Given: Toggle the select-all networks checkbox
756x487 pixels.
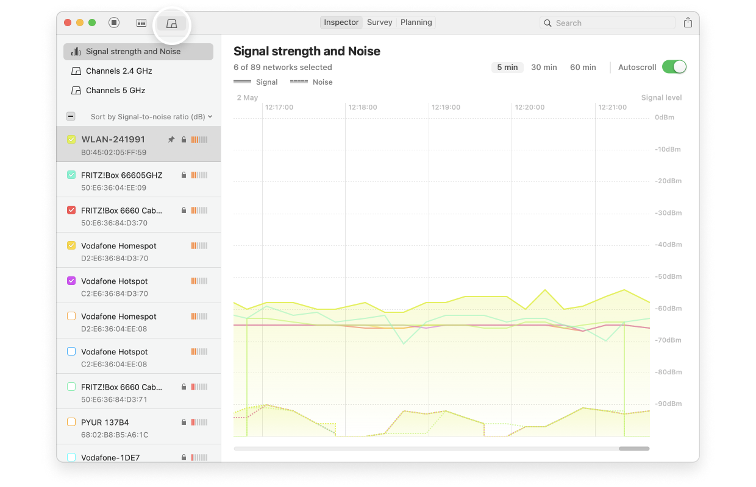Looking at the screenshot, I should pyautogui.click(x=71, y=116).
